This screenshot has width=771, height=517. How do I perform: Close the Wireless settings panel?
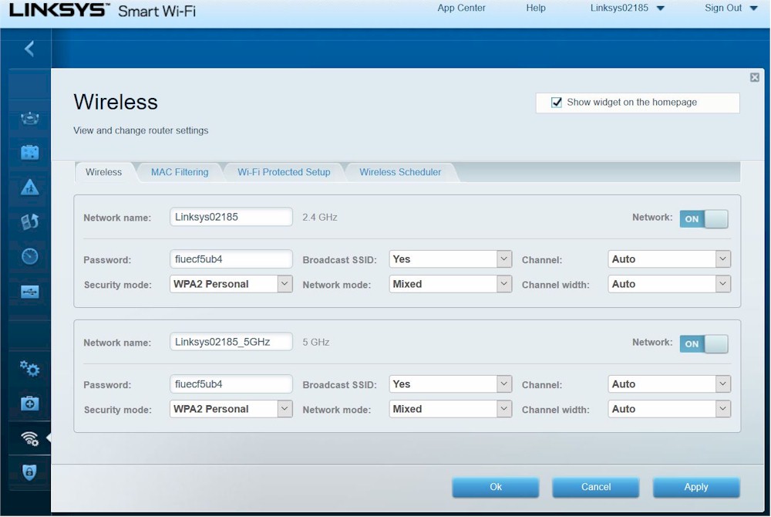point(755,77)
